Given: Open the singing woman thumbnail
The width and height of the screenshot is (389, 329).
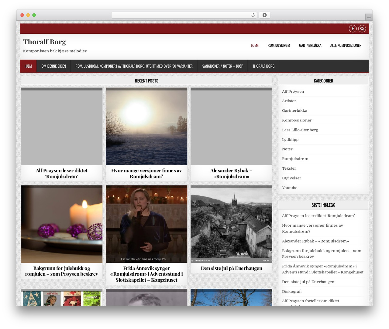Looking at the screenshot, I should coord(146,224).
